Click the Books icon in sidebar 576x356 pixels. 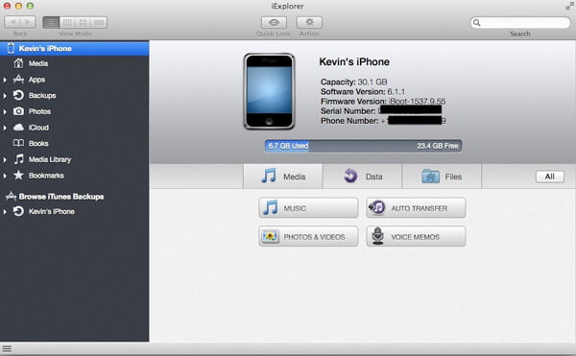pos(18,143)
